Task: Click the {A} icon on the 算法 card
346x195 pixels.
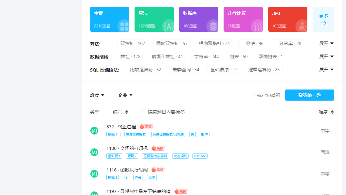Action: point(169,25)
